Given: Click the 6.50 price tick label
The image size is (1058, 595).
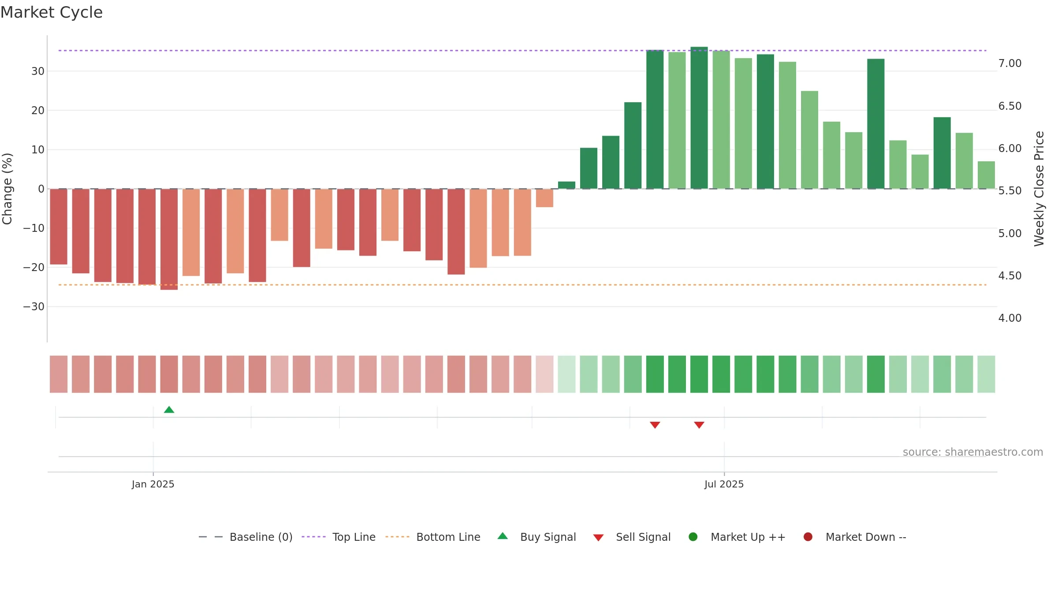Looking at the screenshot, I should tap(1010, 106).
